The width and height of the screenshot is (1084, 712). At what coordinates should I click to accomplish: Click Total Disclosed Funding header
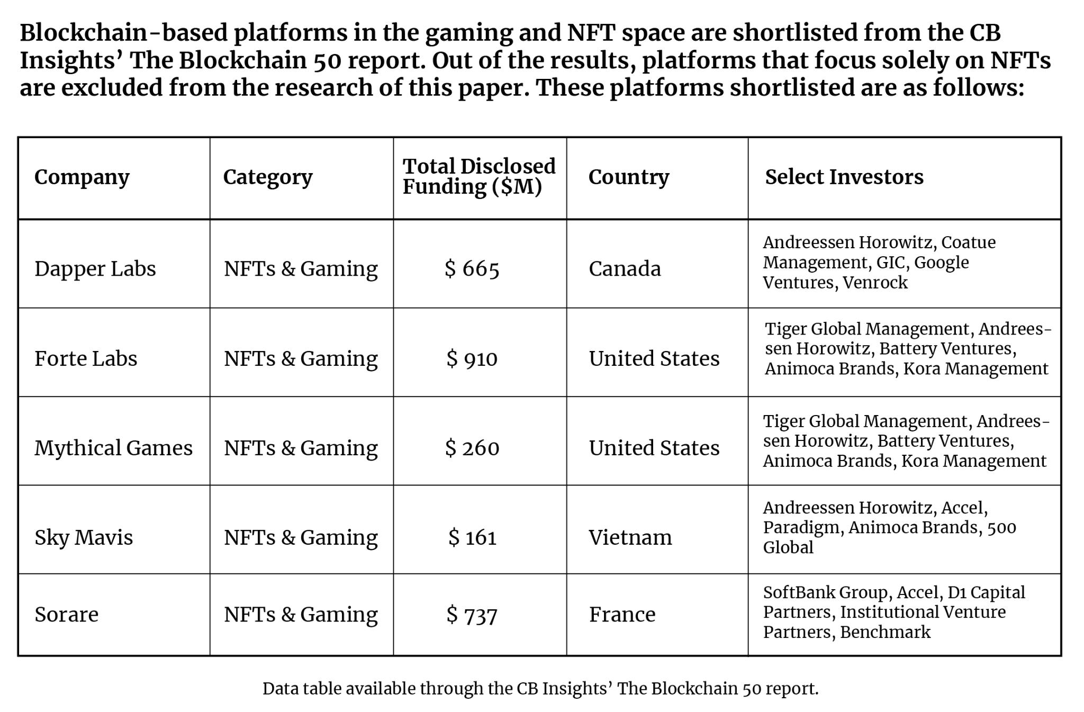[x=479, y=177]
